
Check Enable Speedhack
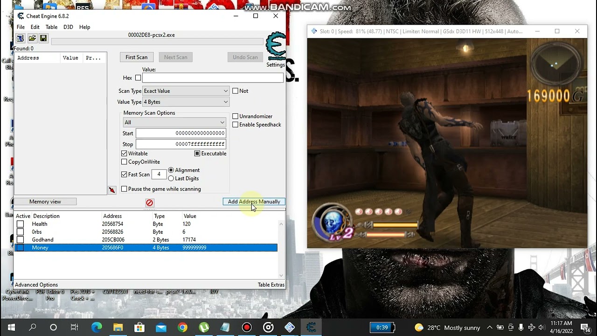click(x=235, y=125)
